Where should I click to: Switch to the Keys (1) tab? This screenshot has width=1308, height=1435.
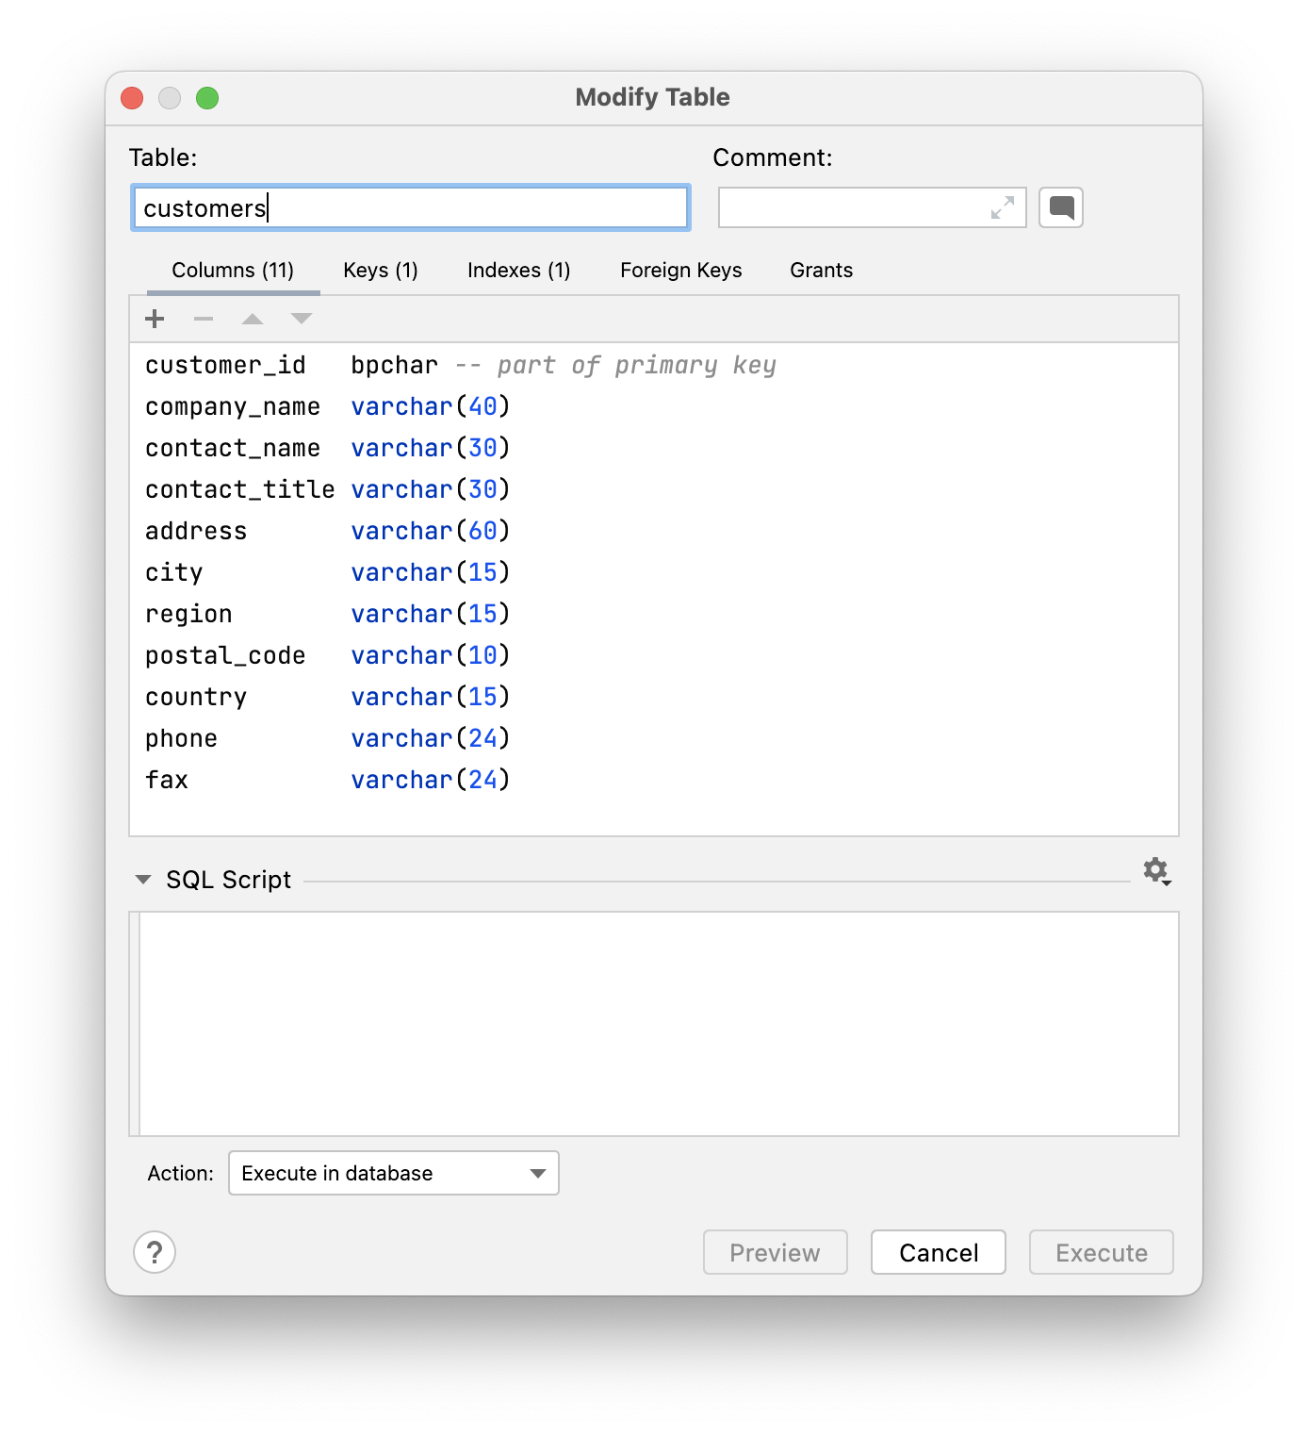381,271
